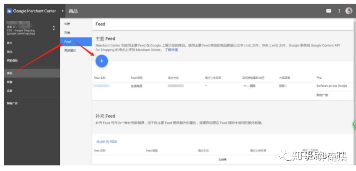Open the blurred primary feed name link
The width and height of the screenshot is (356, 171).
click(102, 86)
